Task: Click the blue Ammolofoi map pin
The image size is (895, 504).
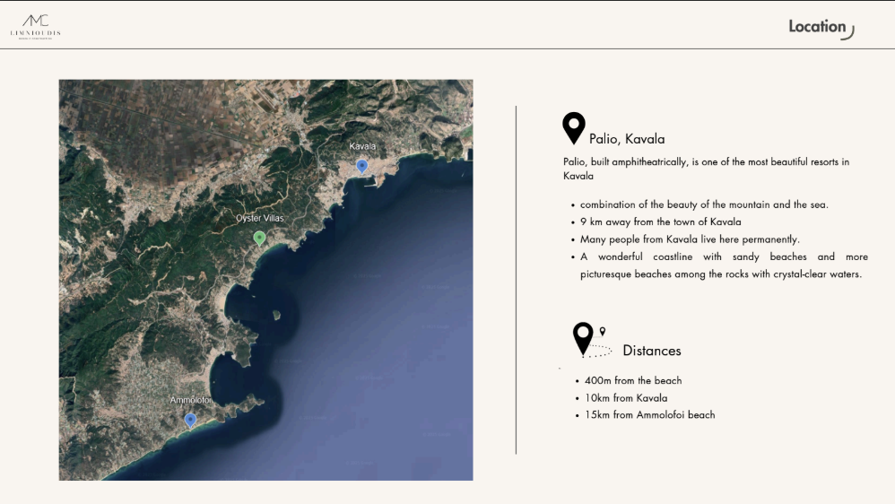Action: coord(190,421)
